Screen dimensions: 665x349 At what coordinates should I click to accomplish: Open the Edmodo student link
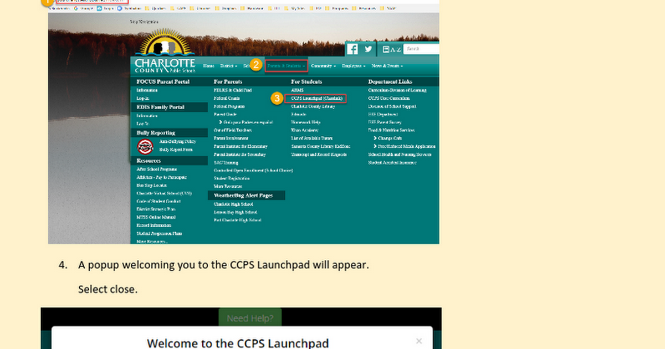pos(298,114)
